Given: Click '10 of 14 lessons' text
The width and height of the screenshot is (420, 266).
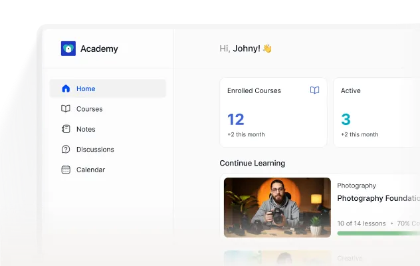Looking at the screenshot, I should click(x=362, y=223).
